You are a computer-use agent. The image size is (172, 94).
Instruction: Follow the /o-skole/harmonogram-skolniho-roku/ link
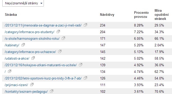tap(32, 39)
